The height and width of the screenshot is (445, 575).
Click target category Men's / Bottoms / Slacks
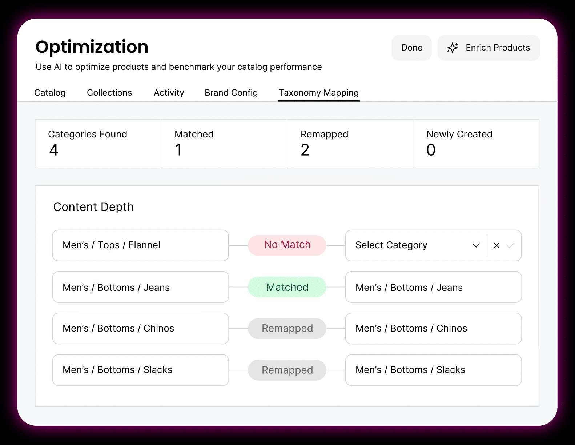[434, 370]
